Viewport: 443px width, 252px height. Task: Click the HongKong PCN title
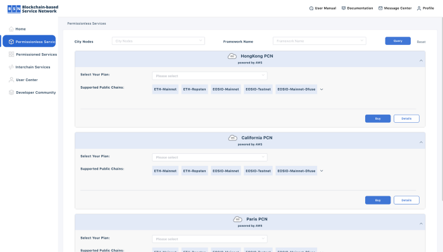point(257,56)
